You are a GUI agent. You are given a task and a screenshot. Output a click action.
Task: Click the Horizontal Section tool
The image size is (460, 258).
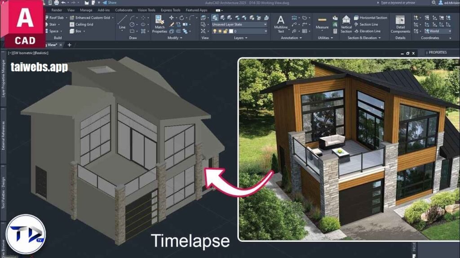click(x=371, y=18)
